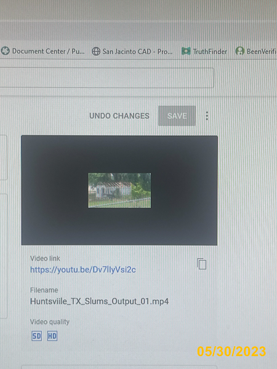Image resolution: width=277 pixels, height=369 pixels.
Task: Open the youtu.be/Dv7lIyVsi2c video link
Action: point(83,270)
